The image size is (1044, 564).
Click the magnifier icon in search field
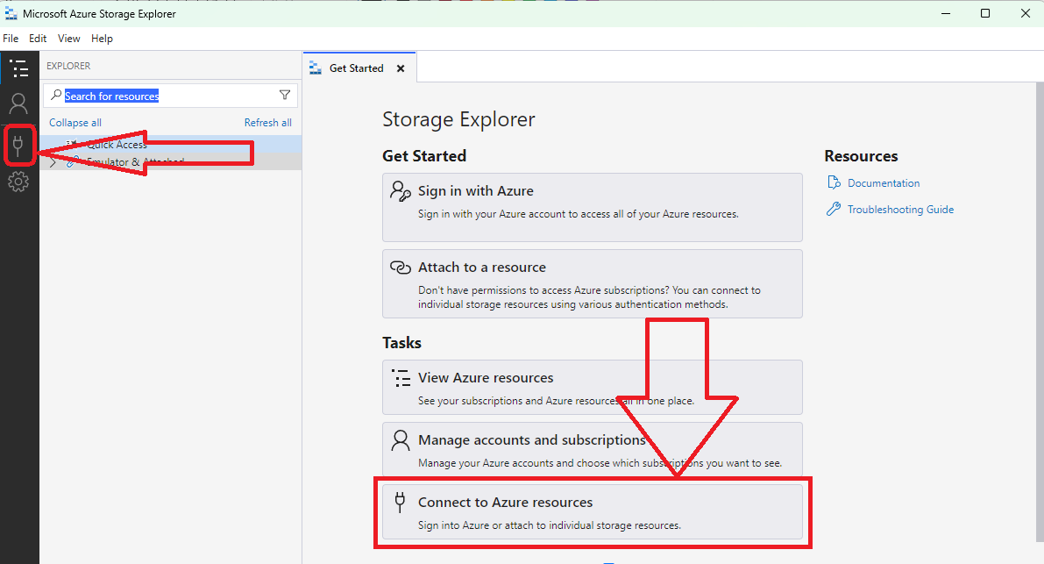tap(56, 96)
